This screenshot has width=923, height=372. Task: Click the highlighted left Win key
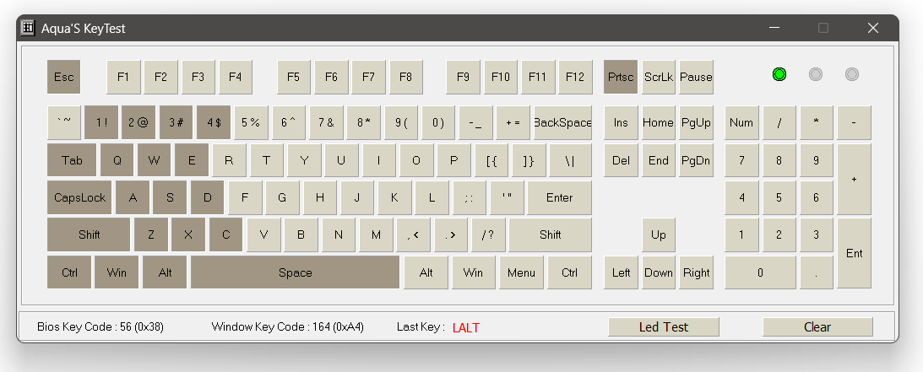(x=117, y=272)
